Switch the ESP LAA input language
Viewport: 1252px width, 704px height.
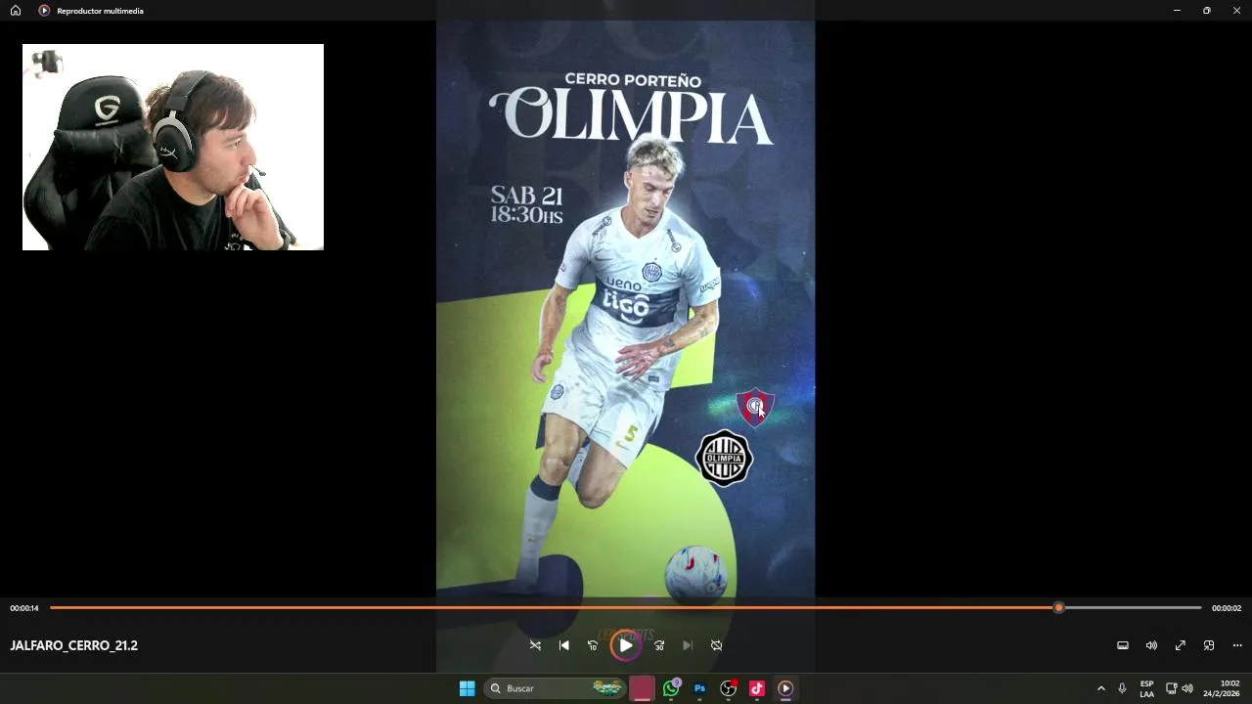pos(1146,688)
